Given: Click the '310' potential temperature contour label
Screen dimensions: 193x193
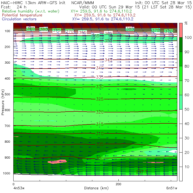Looking at the screenshot, I should click(x=100, y=134).
